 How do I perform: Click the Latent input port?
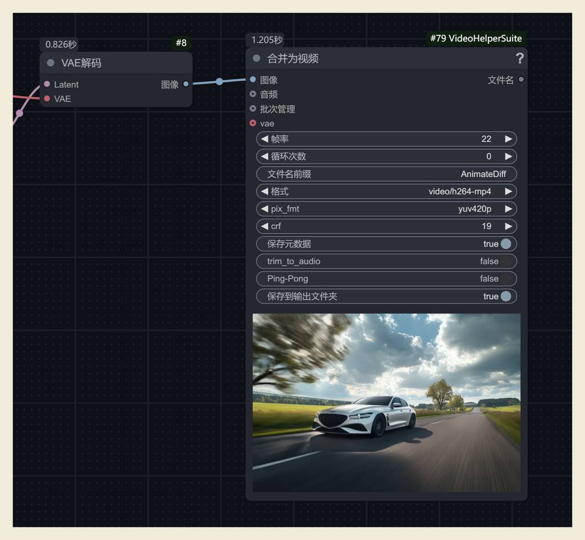(47, 84)
